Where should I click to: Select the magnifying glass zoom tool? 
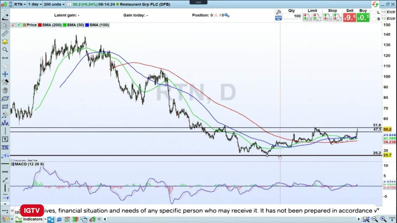(x=5, y=50)
